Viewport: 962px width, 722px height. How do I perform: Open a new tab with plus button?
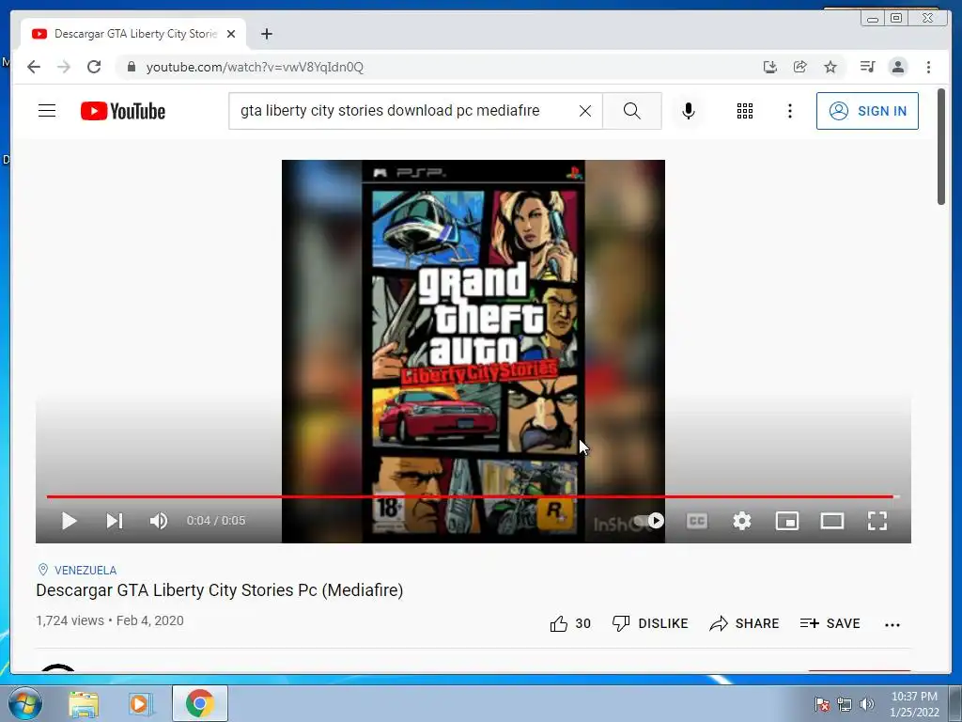[x=266, y=34]
